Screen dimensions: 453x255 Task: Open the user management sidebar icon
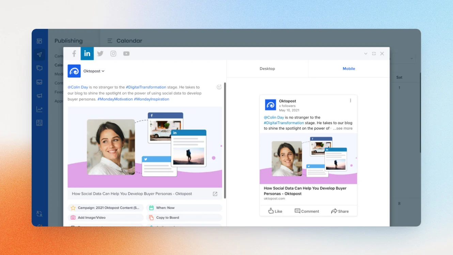pos(40,214)
